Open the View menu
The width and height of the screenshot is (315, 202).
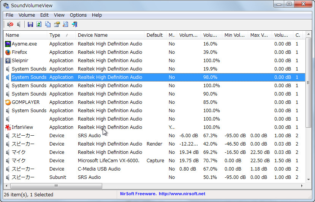tap(59, 15)
